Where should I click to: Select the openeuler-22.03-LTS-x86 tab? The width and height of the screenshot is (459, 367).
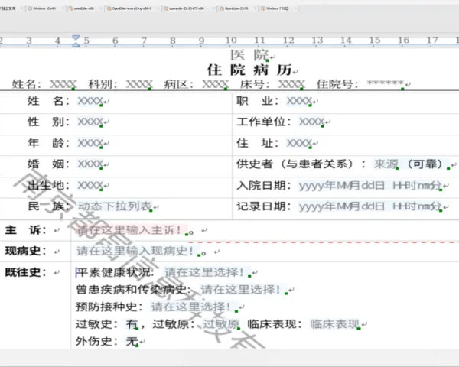coord(187,8)
